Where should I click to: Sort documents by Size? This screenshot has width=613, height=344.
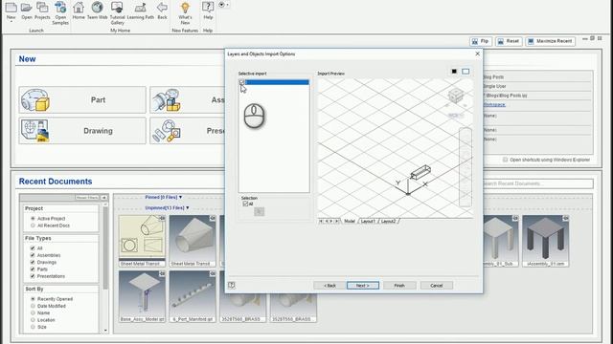33,327
